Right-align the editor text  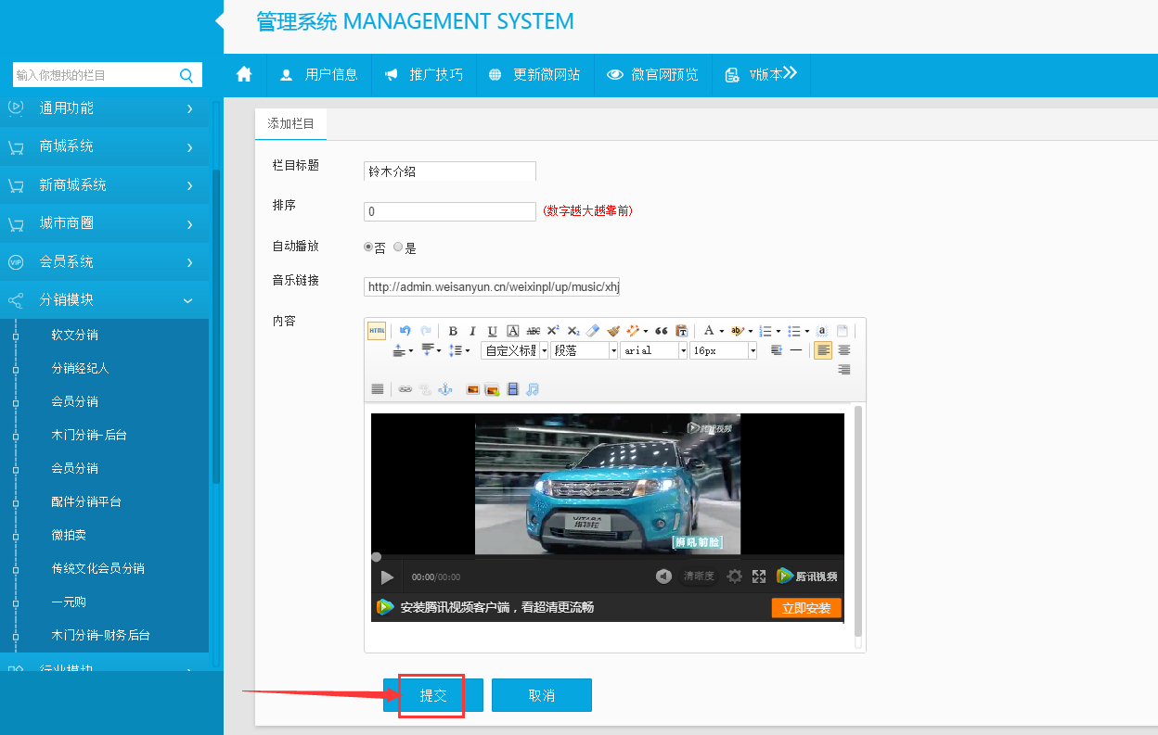[843, 369]
